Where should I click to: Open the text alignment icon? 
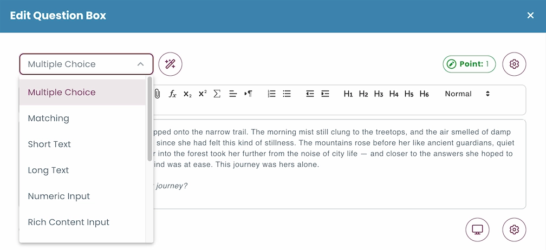click(233, 94)
